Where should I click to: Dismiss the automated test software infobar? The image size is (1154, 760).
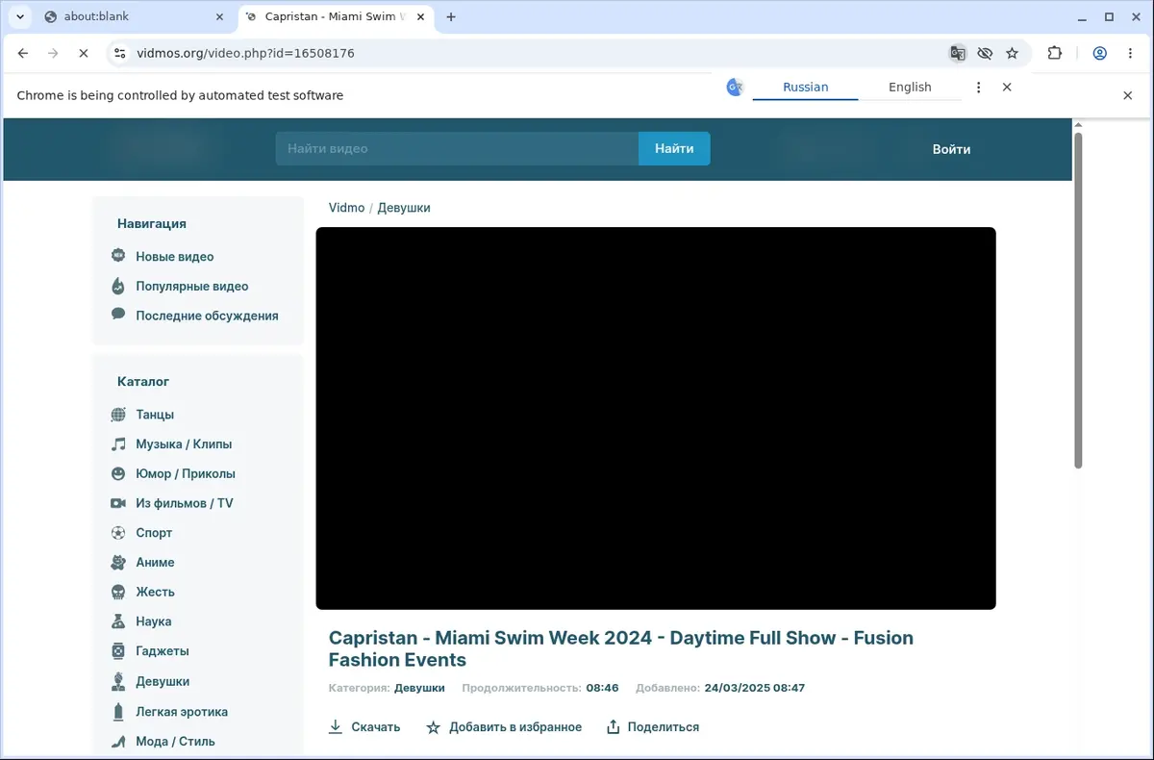pyautogui.click(x=1128, y=95)
